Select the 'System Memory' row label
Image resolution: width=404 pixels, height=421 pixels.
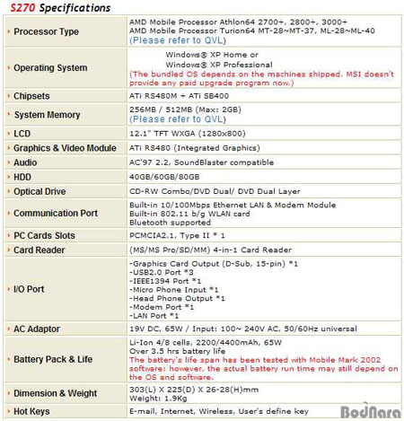(47, 115)
